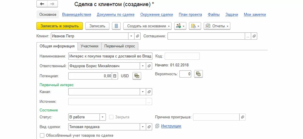Click the icon button right of USD
303x139 pixels.
[x=137, y=76]
